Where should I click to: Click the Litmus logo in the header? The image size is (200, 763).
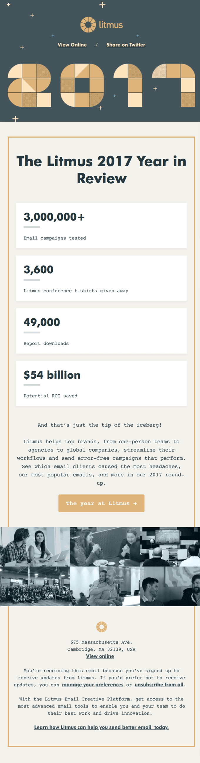coord(101,24)
